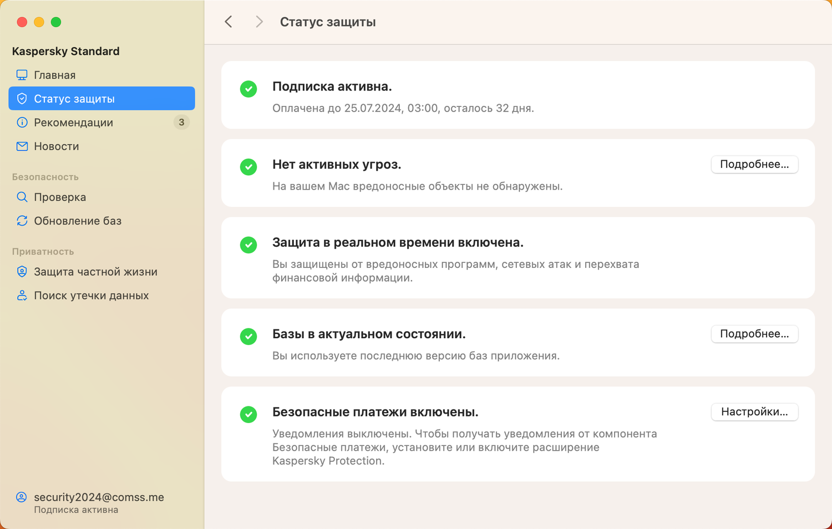Click the Вы защищены от вредоносных программ text

tap(456, 271)
